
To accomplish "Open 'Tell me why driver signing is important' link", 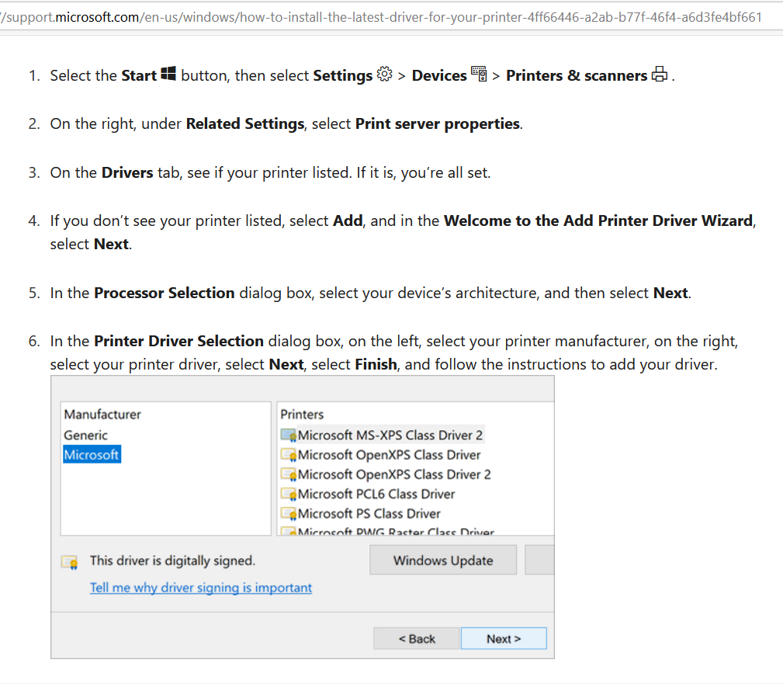I will point(201,588).
